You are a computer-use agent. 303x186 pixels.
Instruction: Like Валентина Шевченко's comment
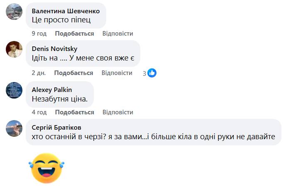pos(74,34)
